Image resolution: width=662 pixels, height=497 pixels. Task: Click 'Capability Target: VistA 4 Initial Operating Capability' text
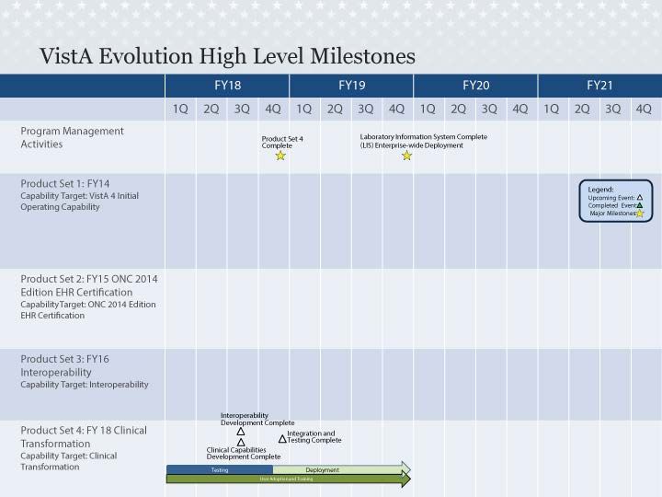(x=79, y=202)
